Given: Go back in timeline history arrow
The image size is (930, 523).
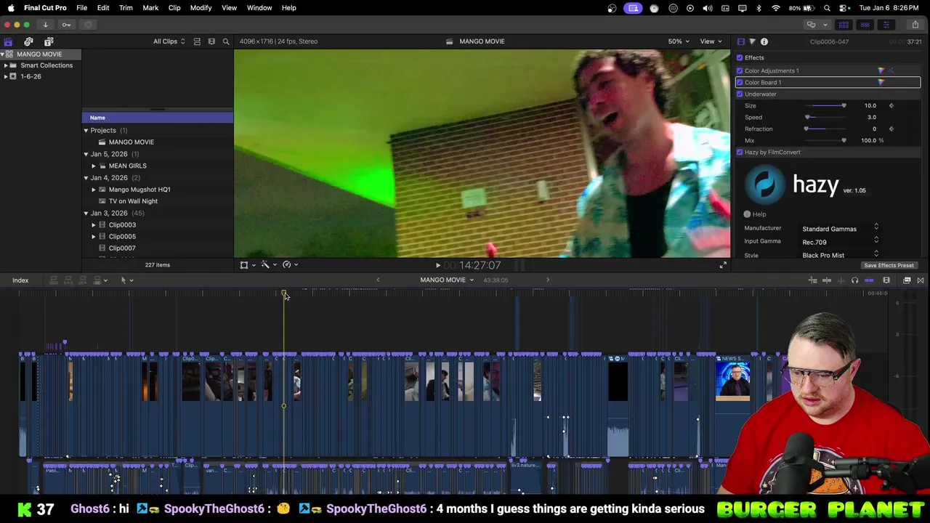Looking at the screenshot, I should [x=378, y=280].
